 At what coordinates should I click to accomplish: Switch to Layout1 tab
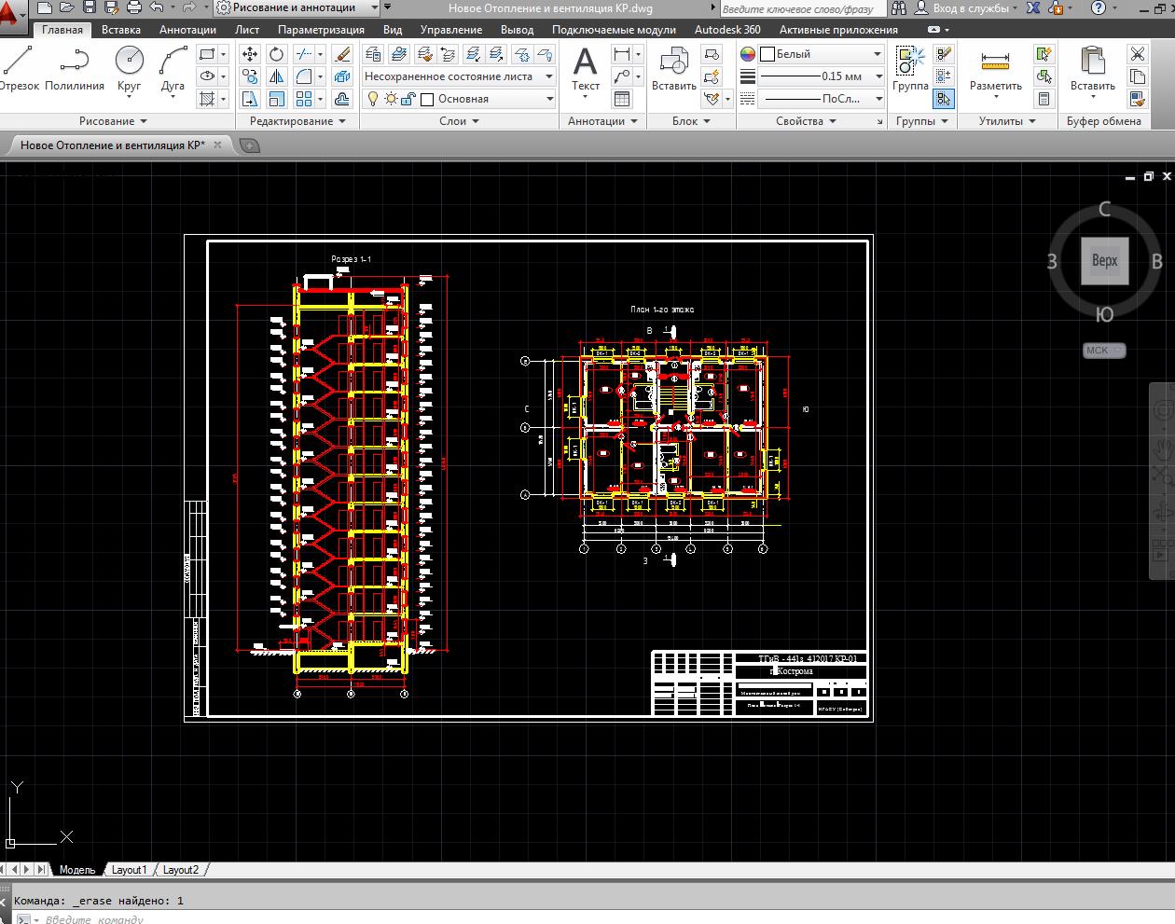point(129,870)
